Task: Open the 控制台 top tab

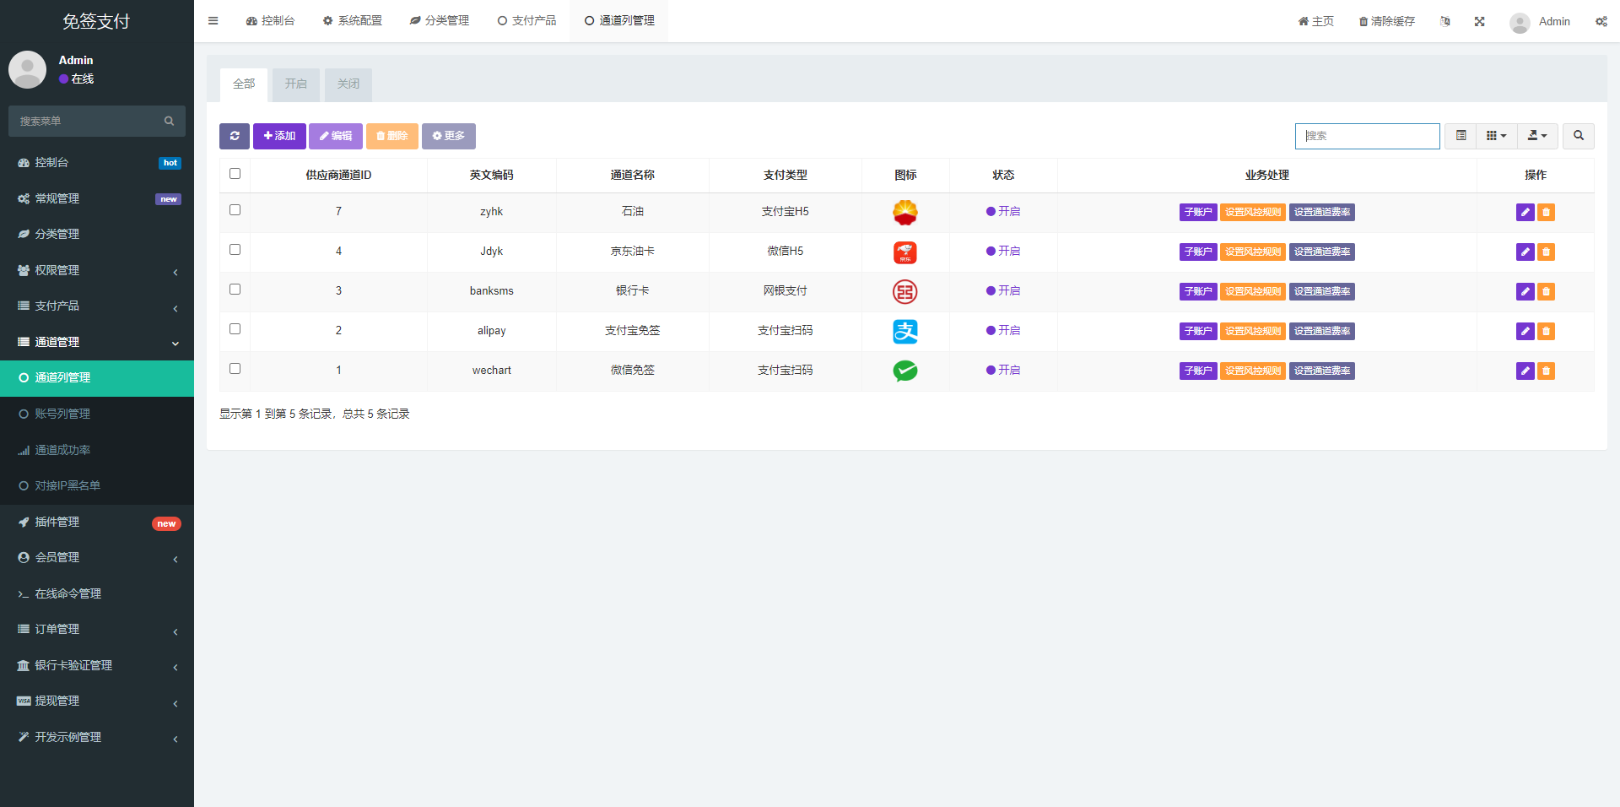Action: 271,21
